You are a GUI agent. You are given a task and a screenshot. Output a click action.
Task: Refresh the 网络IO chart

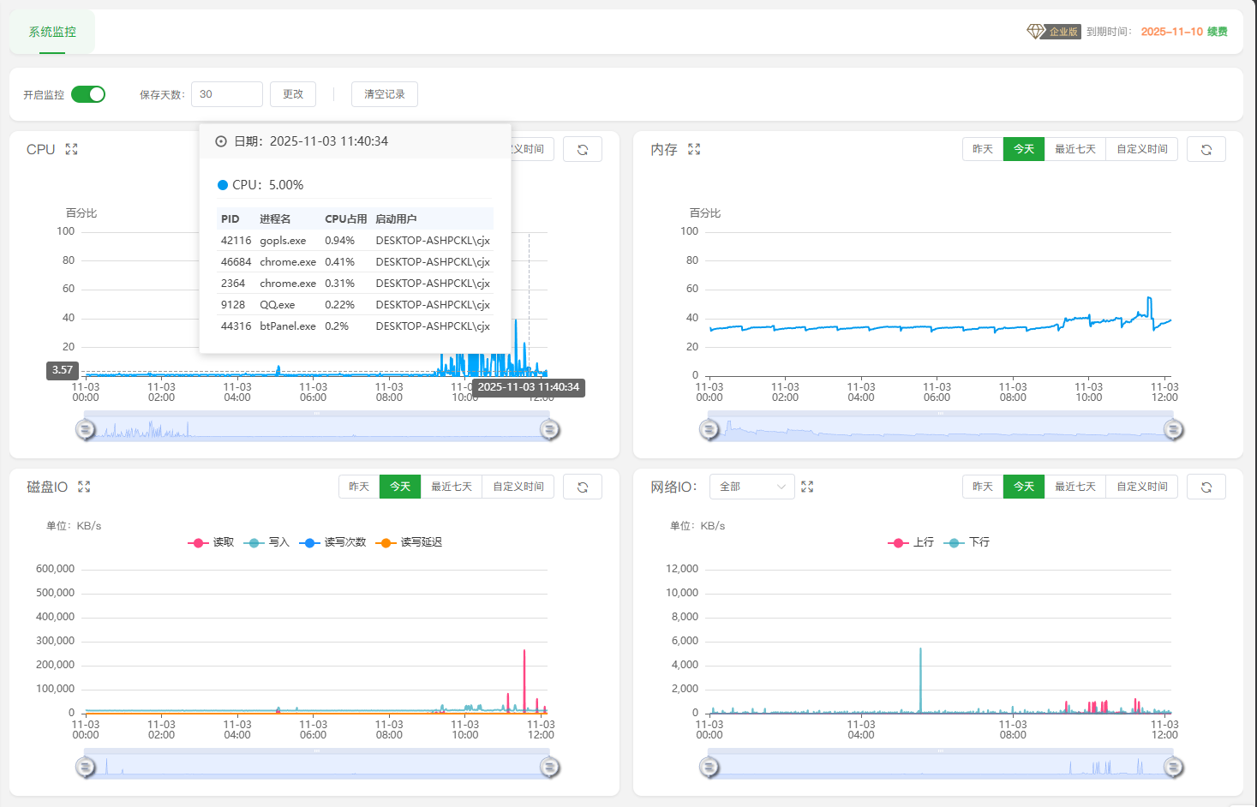tap(1206, 487)
